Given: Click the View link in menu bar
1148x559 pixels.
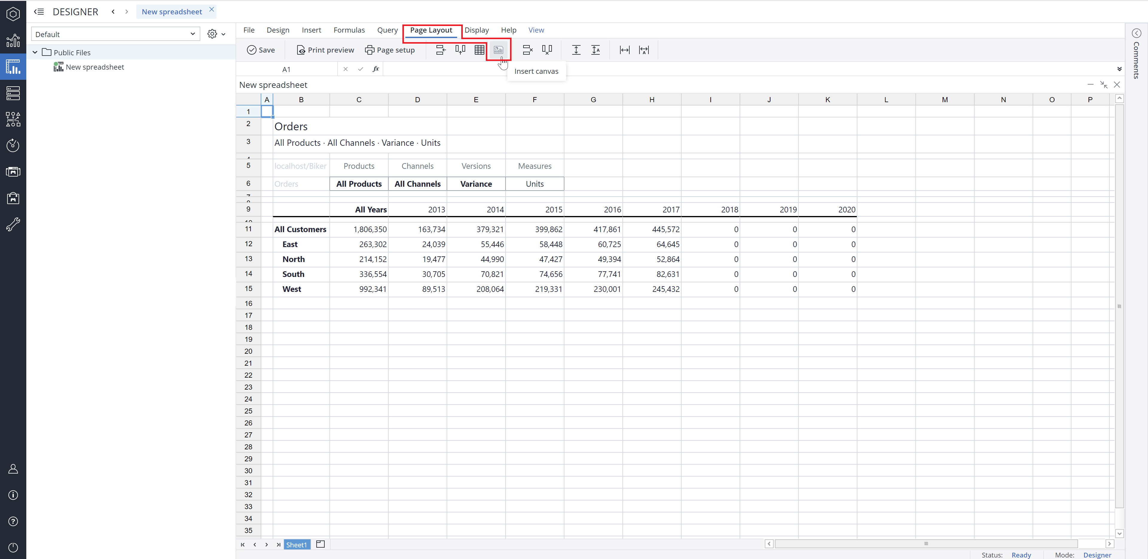Looking at the screenshot, I should click(536, 30).
